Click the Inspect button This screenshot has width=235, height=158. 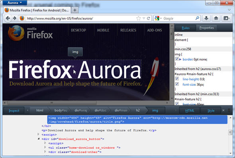click(x=14, y=111)
